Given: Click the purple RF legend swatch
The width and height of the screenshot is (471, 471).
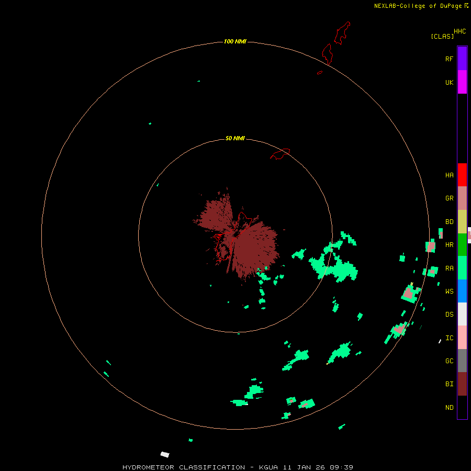Looking at the screenshot, I should tap(462, 59).
